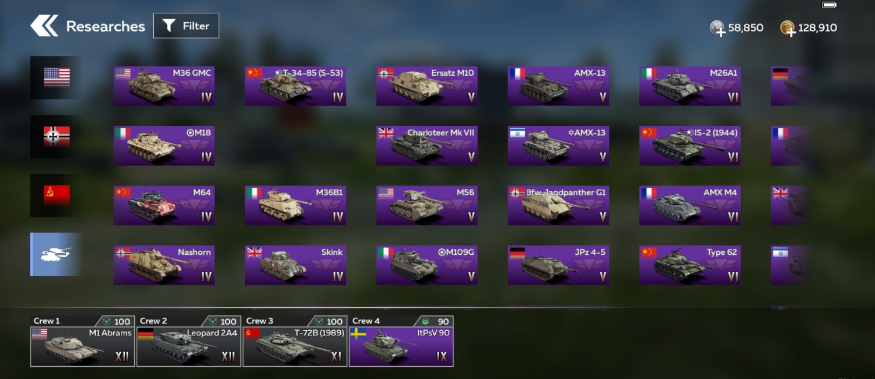875x379 pixels.
Task: Select the USA flag nation tab
Action: point(56,77)
